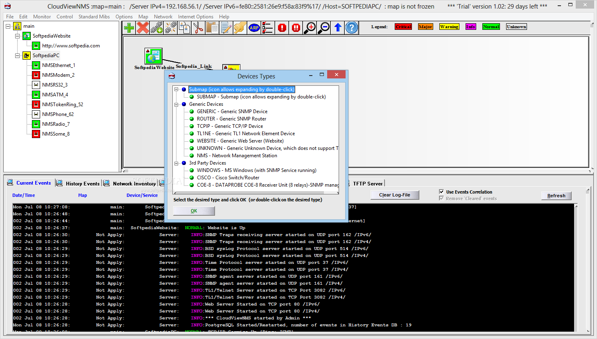The height and width of the screenshot is (339, 597).
Task: Click the Critical red legend swatch
Action: pyautogui.click(x=403, y=27)
